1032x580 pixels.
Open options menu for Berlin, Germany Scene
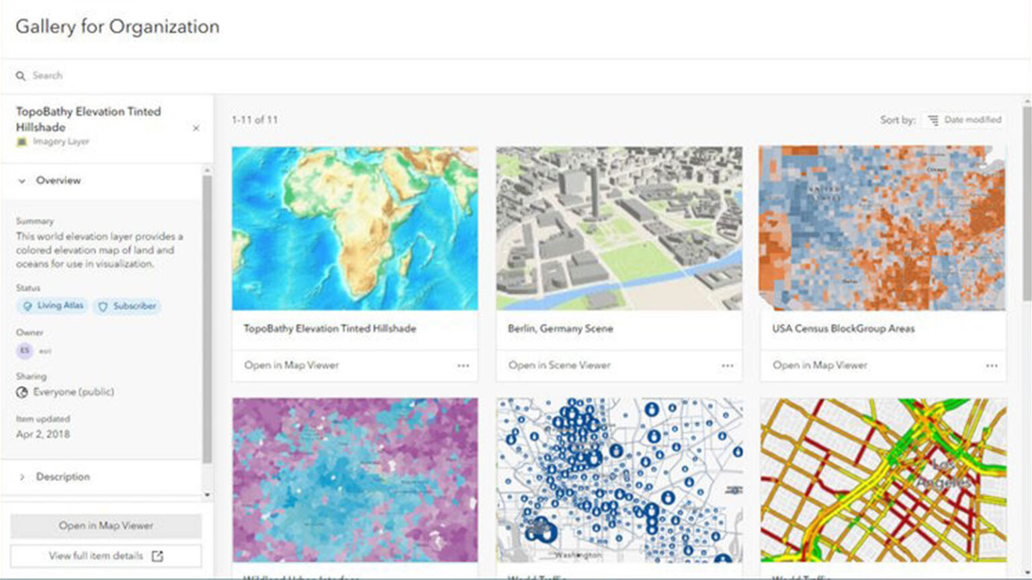coord(728,365)
